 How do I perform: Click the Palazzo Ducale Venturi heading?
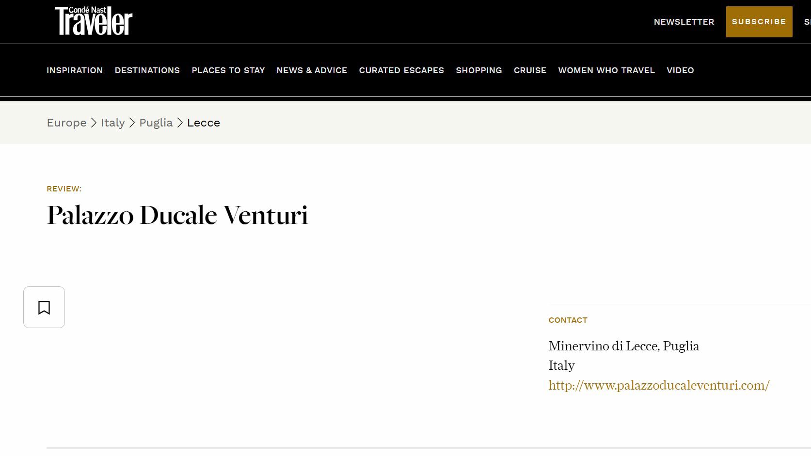pyautogui.click(x=177, y=215)
